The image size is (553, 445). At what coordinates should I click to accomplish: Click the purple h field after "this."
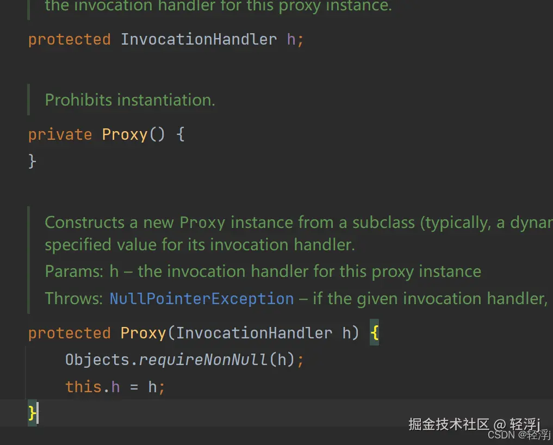coord(115,387)
